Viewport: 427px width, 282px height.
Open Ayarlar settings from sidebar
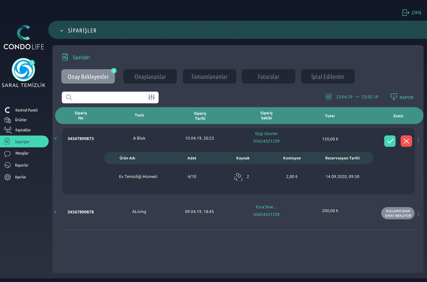click(20, 177)
